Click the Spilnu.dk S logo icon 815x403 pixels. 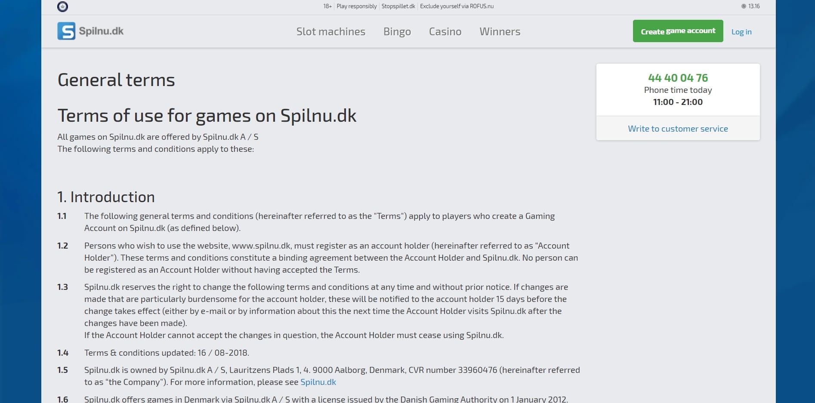coord(66,31)
